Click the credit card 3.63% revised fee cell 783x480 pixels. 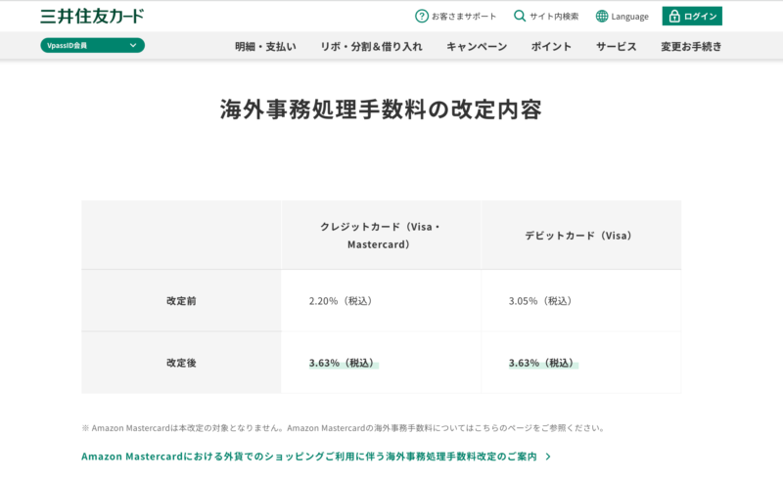[342, 363]
